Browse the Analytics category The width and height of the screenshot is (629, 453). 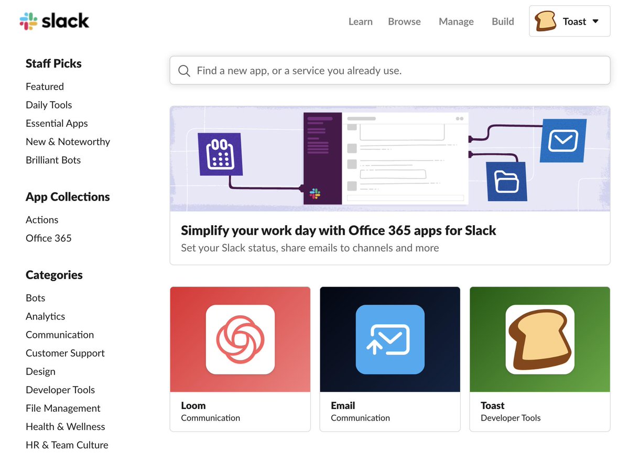[x=45, y=316]
